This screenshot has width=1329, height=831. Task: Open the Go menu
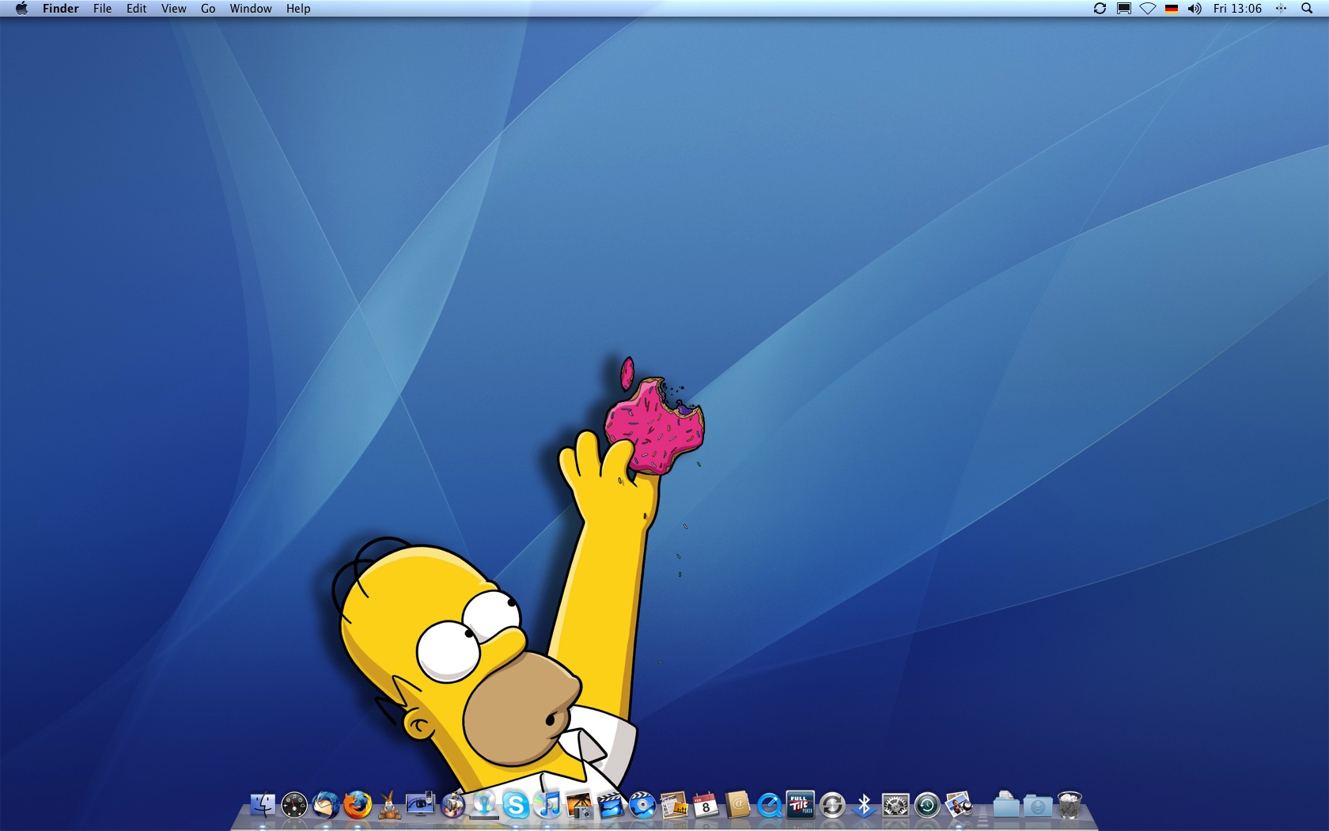pyautogui.click(x=208, y=9)
